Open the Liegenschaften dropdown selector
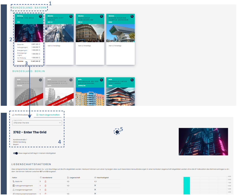The height and width of the screenshot is (196, 237). tap(37, 123)
